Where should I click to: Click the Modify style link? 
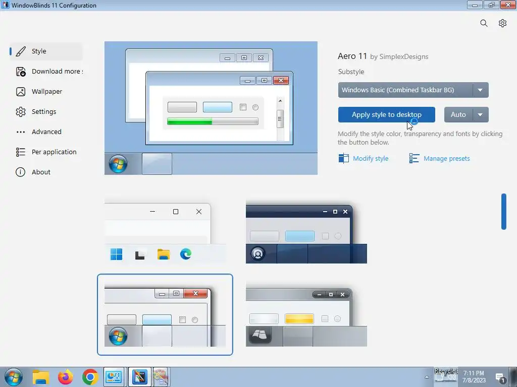point(371,159)
